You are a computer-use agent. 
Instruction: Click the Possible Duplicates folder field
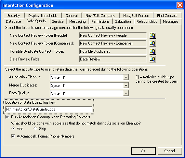point(113,51)
